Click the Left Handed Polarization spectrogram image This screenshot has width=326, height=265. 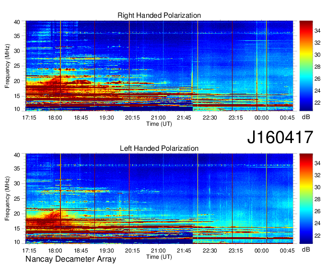(159, 199)
